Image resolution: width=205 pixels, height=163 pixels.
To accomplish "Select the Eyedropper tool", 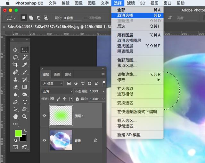I will pos(25,65).
